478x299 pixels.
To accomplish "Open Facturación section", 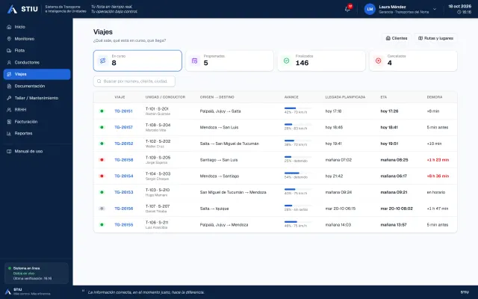I will pos(37,122).
